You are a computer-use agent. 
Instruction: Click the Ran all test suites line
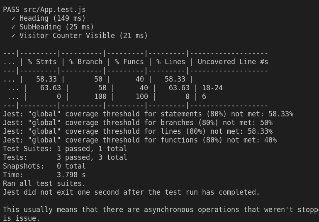[x=44, y=183]
